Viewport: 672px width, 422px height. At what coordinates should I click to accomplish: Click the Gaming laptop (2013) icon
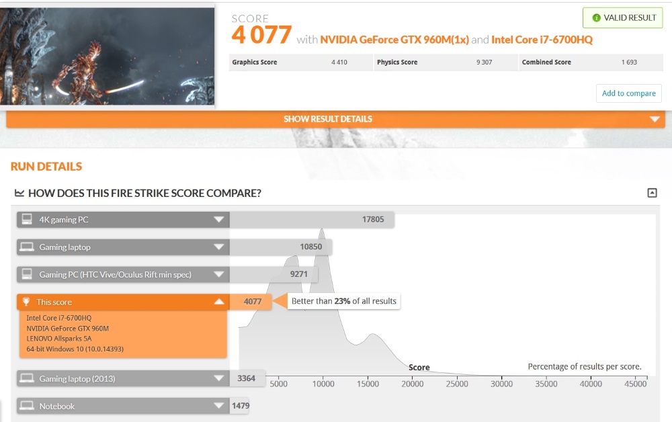[x=27, y=379]
